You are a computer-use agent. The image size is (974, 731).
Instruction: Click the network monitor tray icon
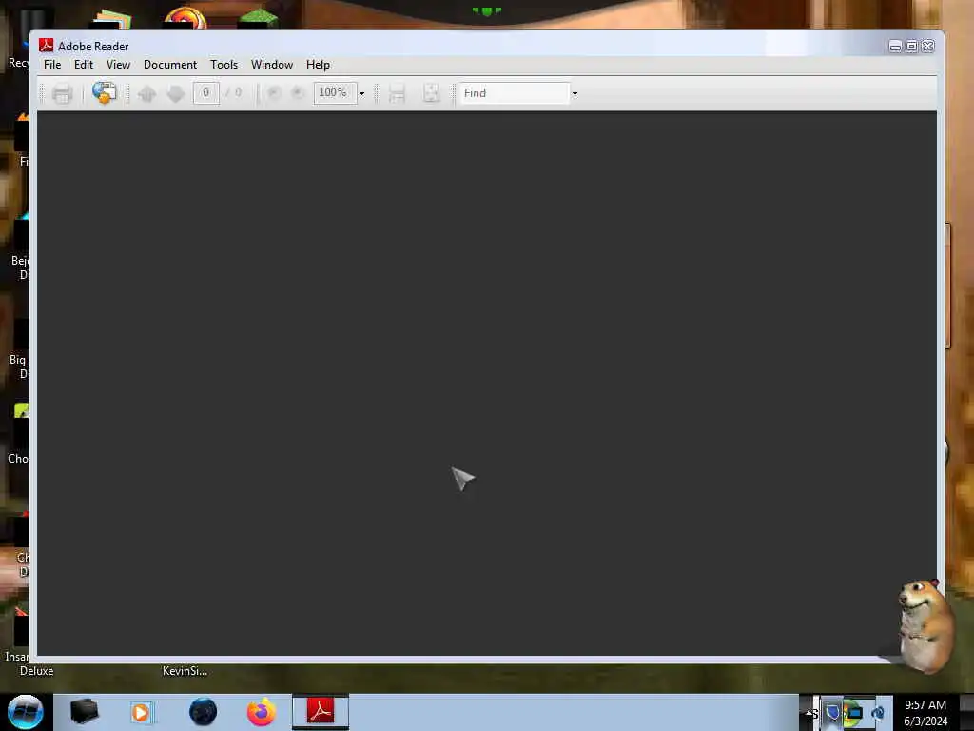tap(854, 712)
